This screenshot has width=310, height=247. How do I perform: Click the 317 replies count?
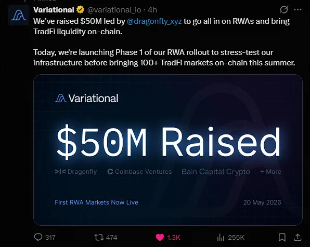[50, 237]
